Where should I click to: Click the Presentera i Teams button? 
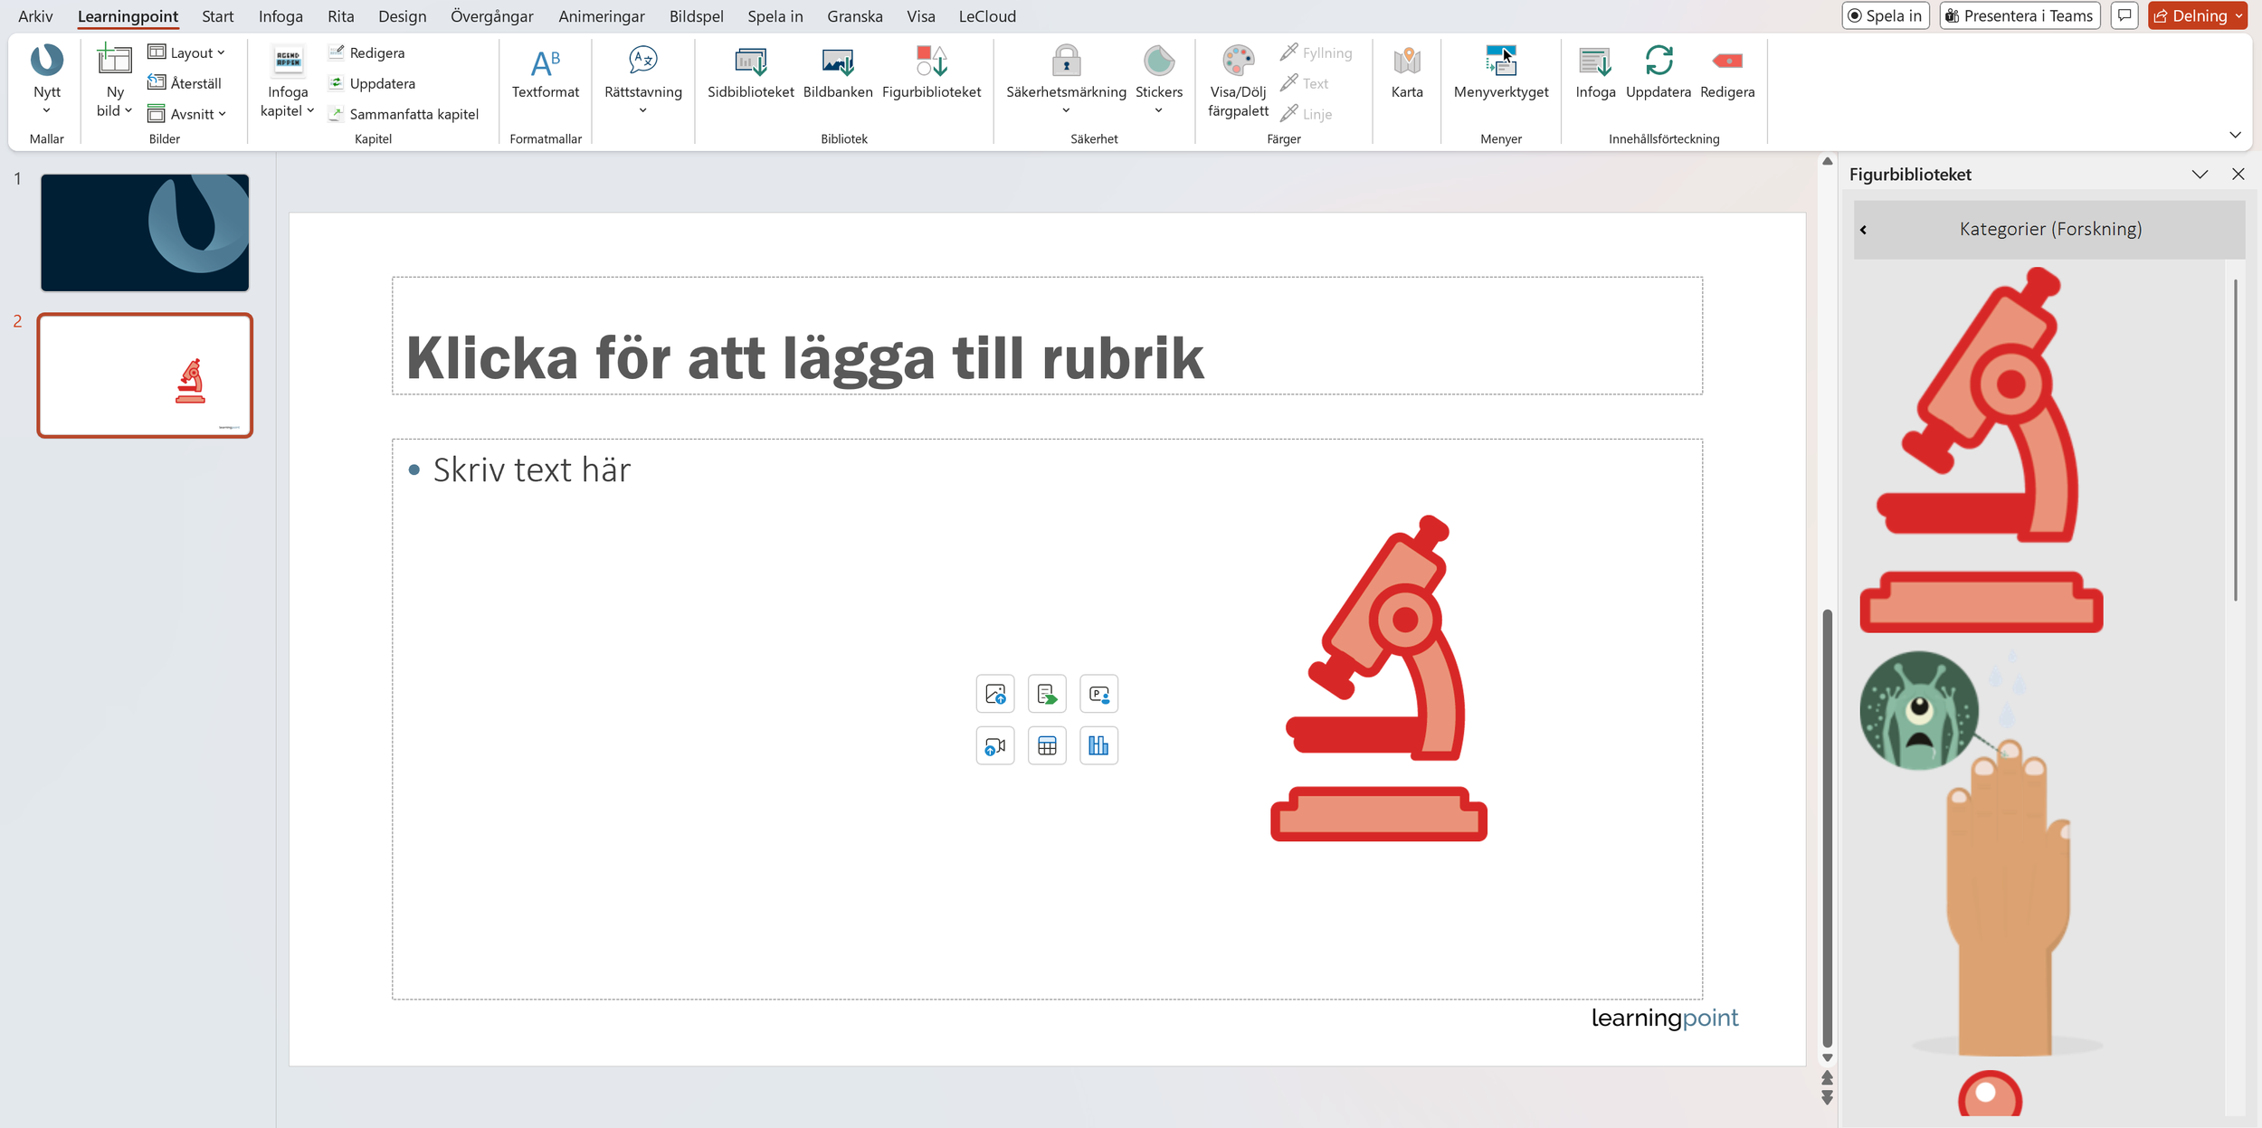pos(2019,16)
